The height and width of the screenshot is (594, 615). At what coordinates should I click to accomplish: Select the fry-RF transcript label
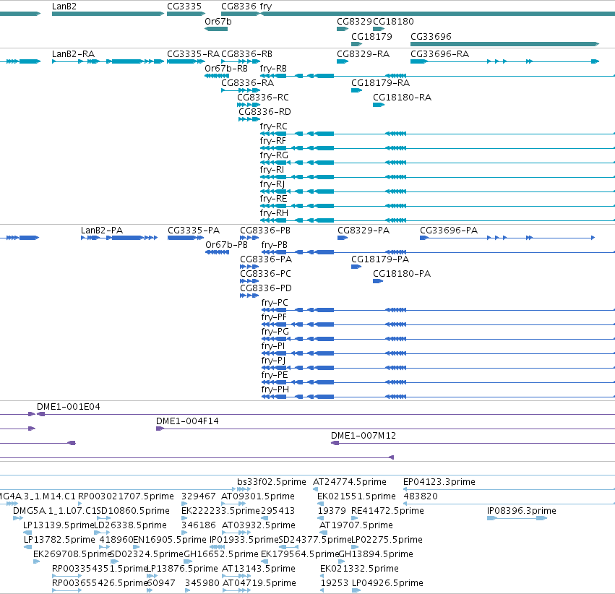point(272,141)
